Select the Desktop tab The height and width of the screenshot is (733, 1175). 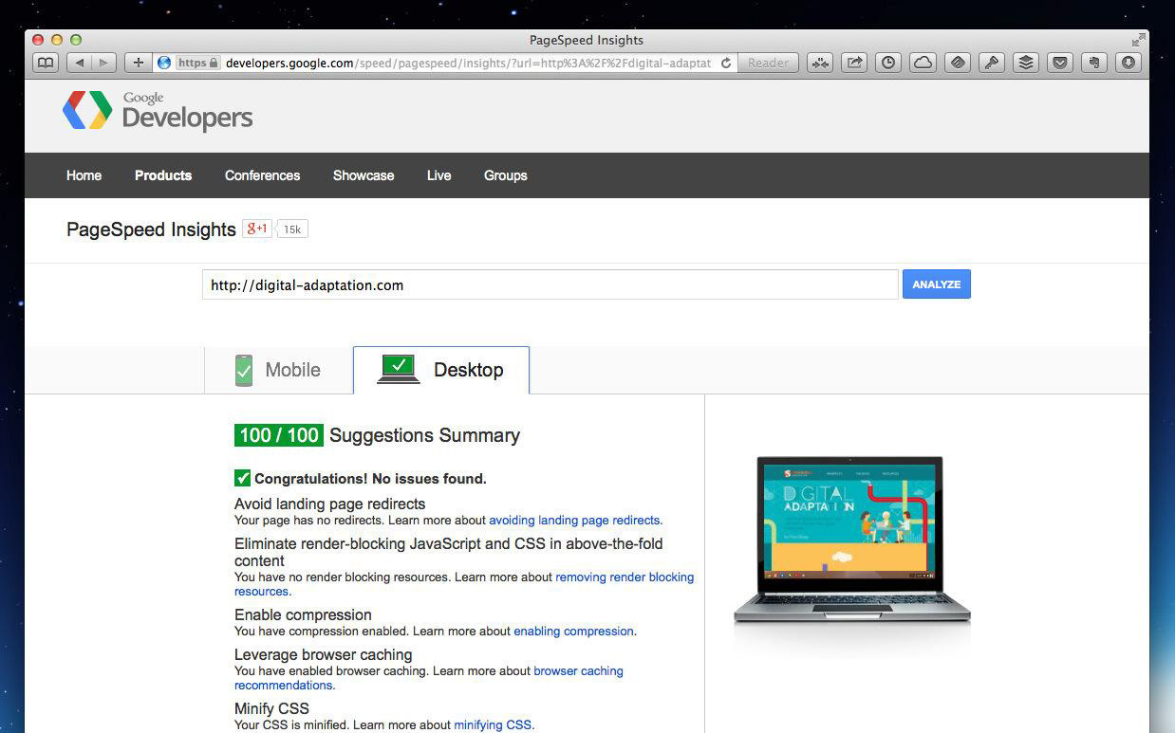click(441, 370)
